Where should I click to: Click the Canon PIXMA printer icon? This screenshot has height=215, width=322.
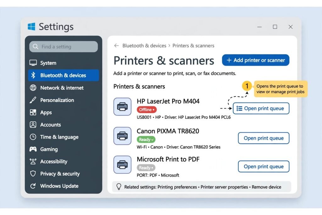pyautogui.click(x=122, y=136)
